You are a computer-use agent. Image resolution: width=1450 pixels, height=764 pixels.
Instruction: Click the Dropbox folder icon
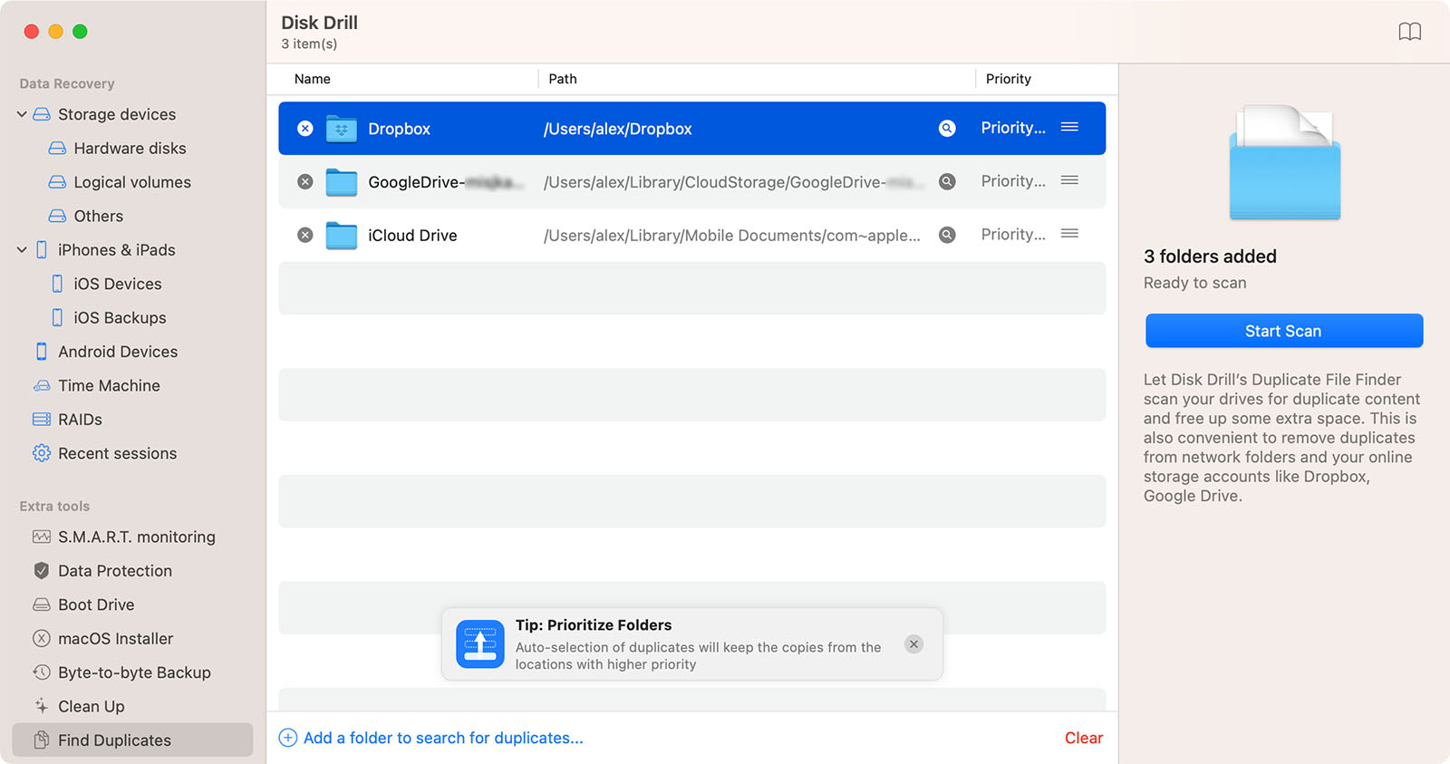342,129
